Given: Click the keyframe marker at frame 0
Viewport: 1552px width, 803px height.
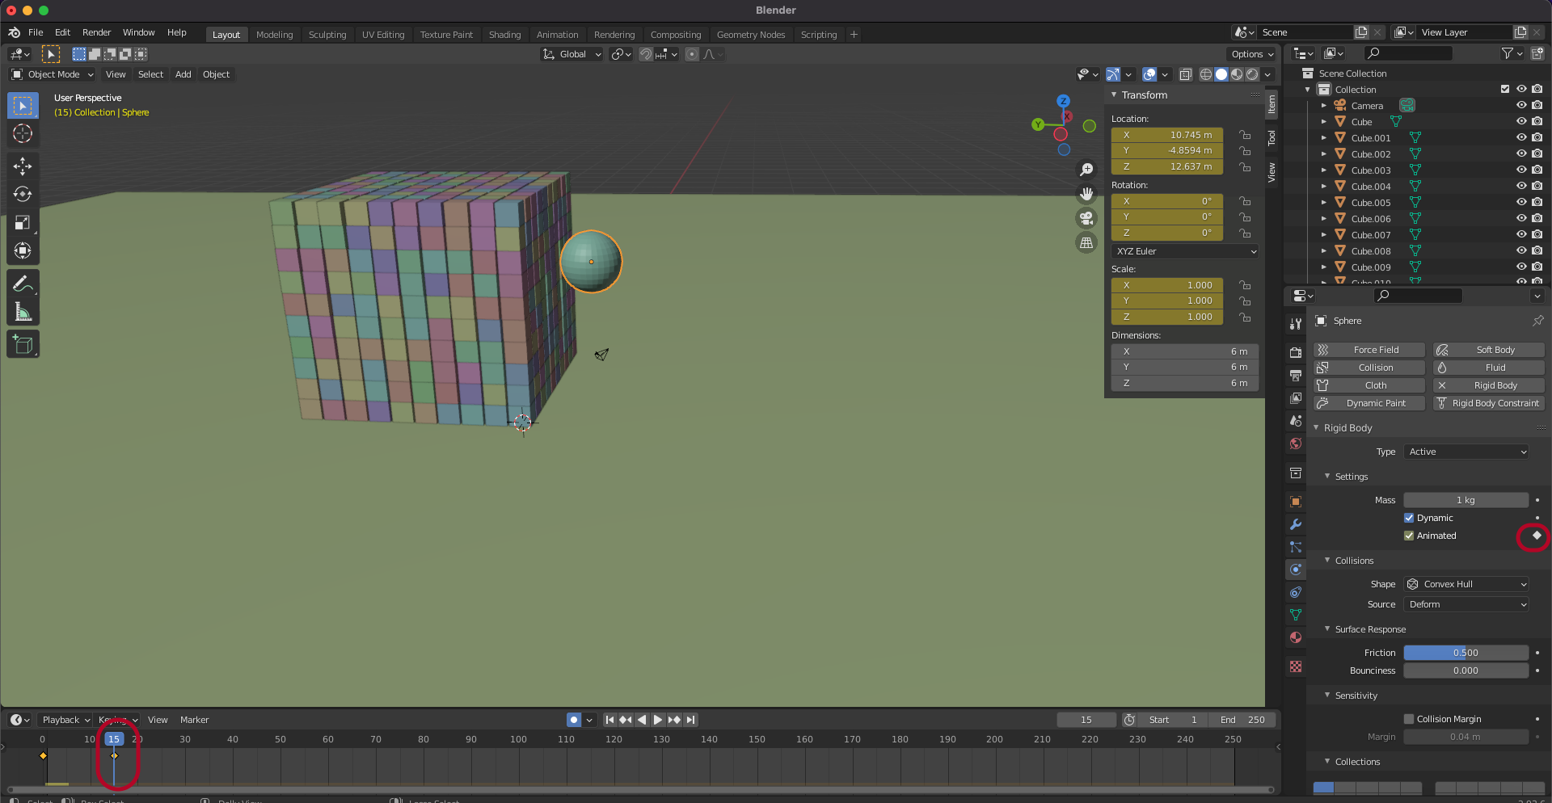Looking at the screenshot, I should [x=43, y=755].
